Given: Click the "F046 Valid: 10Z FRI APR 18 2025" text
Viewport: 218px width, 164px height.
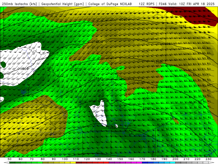Looking at the screenshot, I should [x=187, y=4].
